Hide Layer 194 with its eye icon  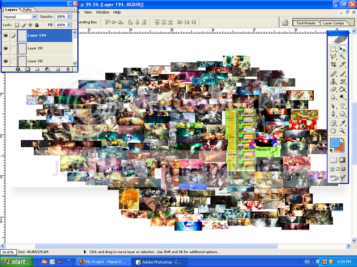6,36
